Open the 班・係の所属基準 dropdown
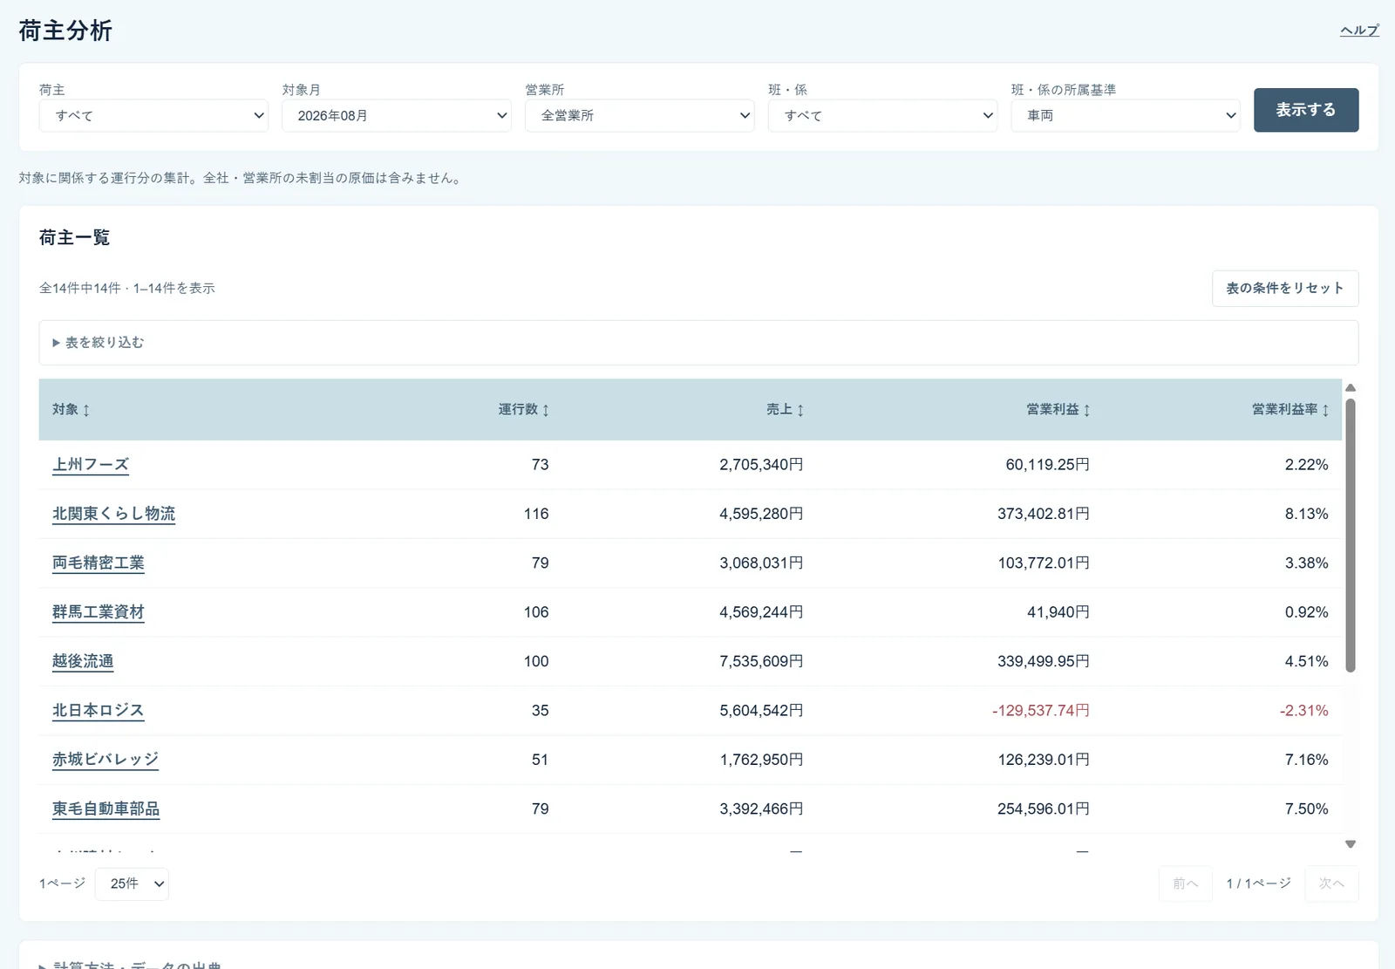Image resolution: width=1395 pixels, height=969 pixels. tap(1126, 115)
